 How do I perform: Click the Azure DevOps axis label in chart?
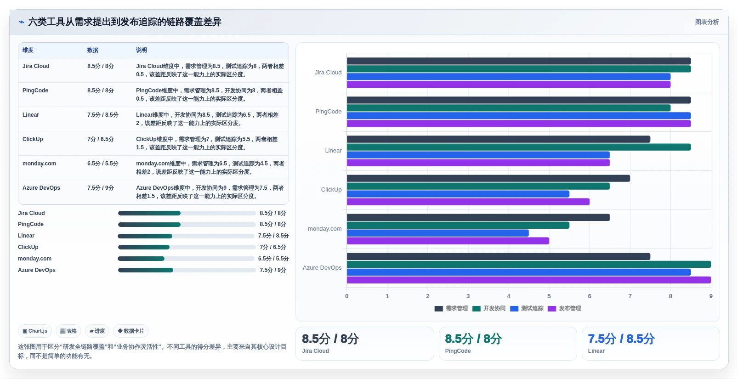click(x=322, y=268)
